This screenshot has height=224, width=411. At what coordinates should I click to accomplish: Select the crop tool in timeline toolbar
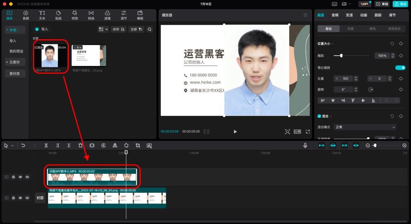pos(138,146)
